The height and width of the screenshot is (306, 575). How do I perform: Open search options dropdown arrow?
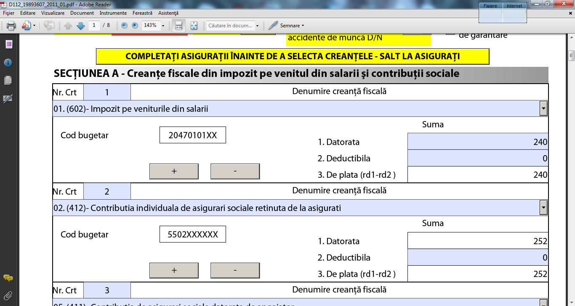[257, 26]
